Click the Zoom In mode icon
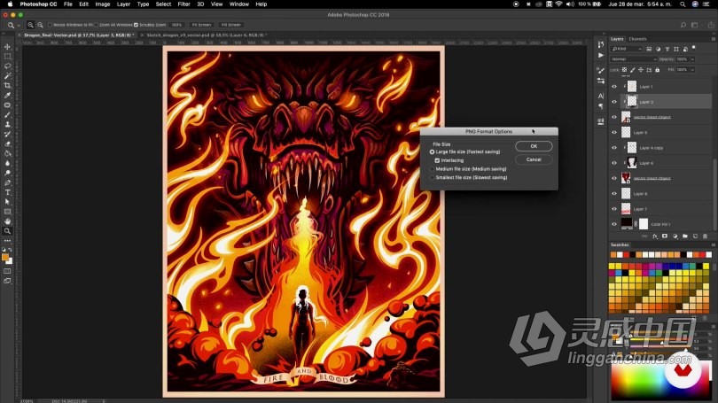718x403 pixels. [x=30, y=25]
